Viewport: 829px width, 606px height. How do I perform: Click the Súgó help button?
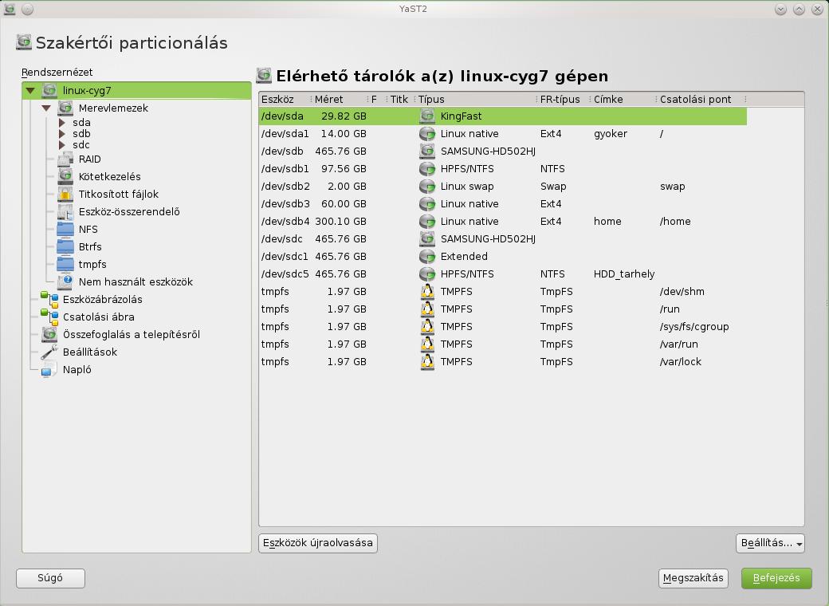[50, 578]
